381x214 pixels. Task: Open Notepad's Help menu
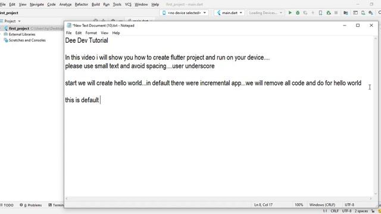pos(116,33)
